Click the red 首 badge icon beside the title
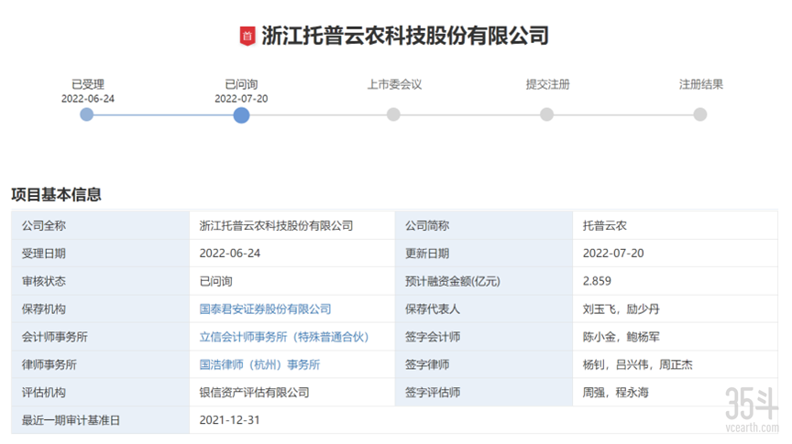Viewport: 792px width, 444px height. point(247,36)
